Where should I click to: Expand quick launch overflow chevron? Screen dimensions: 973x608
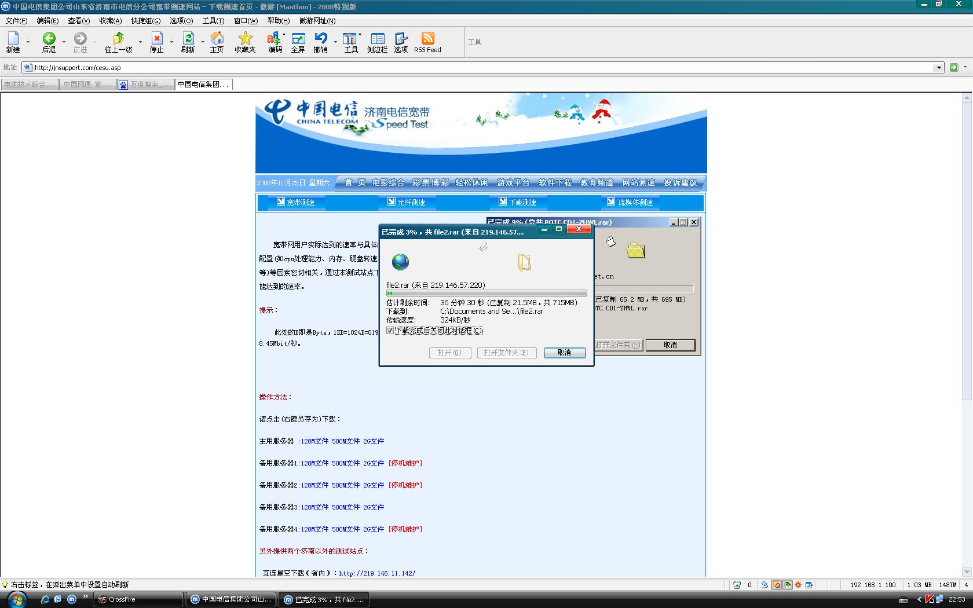(85, 596)
